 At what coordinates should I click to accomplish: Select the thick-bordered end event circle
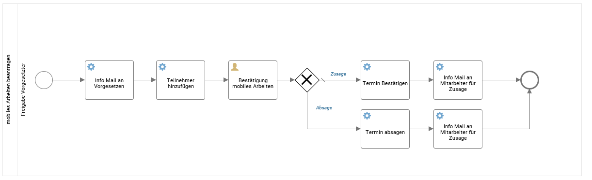point(529,80)
